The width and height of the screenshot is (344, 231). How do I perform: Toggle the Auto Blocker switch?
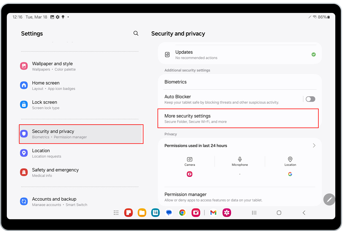(x=311, y=99)
